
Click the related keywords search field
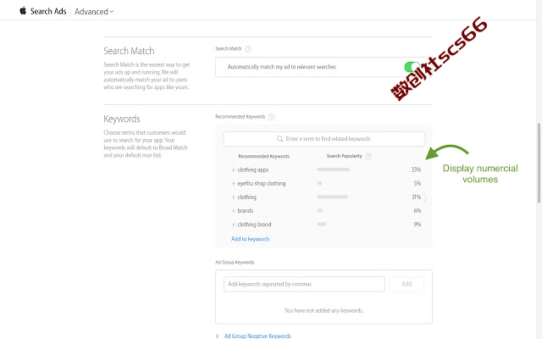324,139
